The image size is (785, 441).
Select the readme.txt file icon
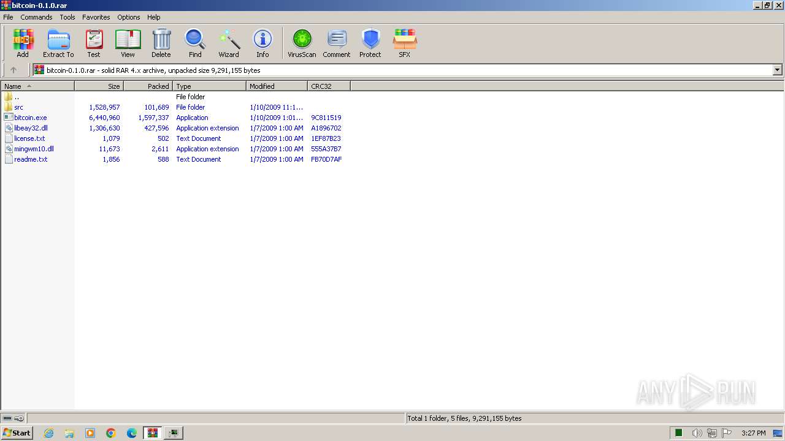tap(8, 159)
